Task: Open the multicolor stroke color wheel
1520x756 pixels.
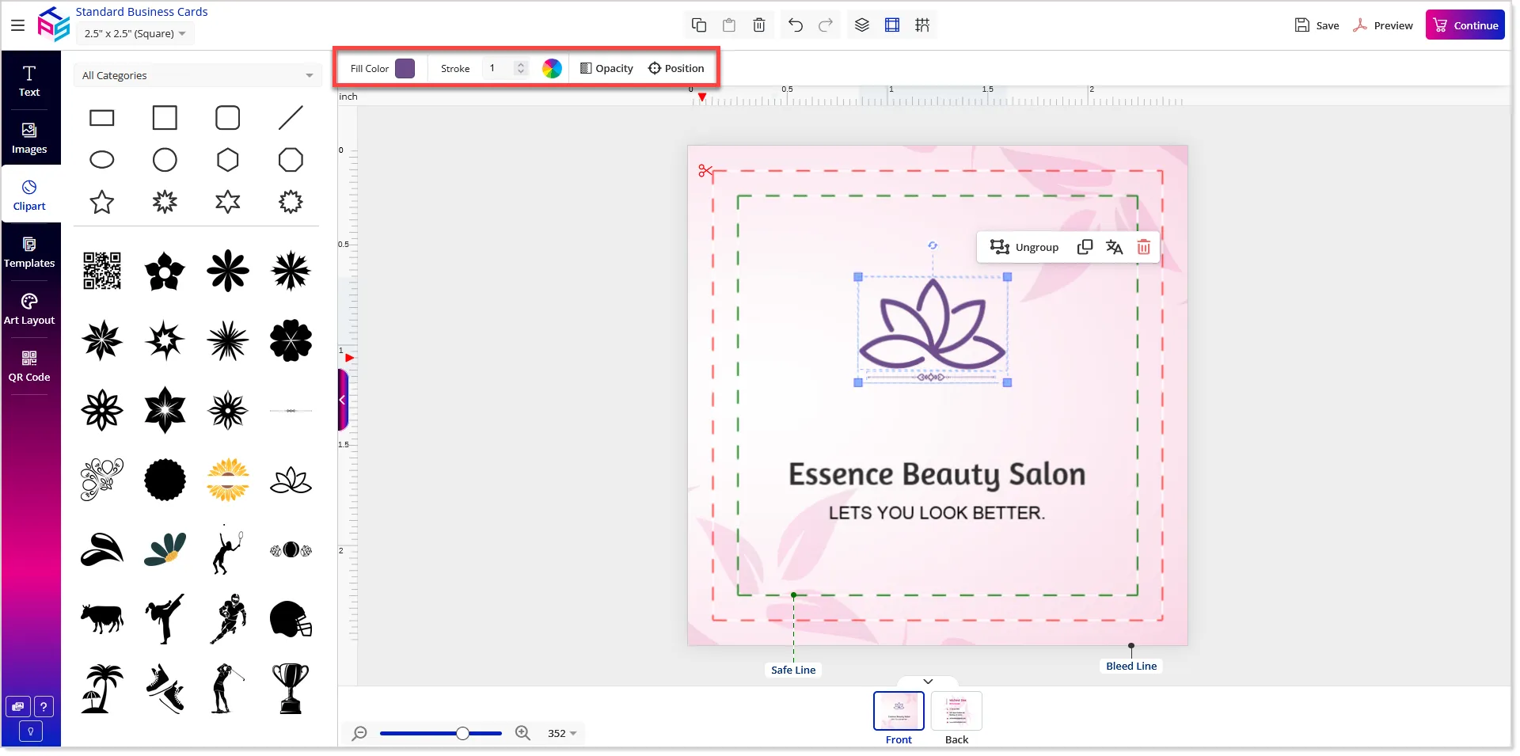Action: pos(552,68)
